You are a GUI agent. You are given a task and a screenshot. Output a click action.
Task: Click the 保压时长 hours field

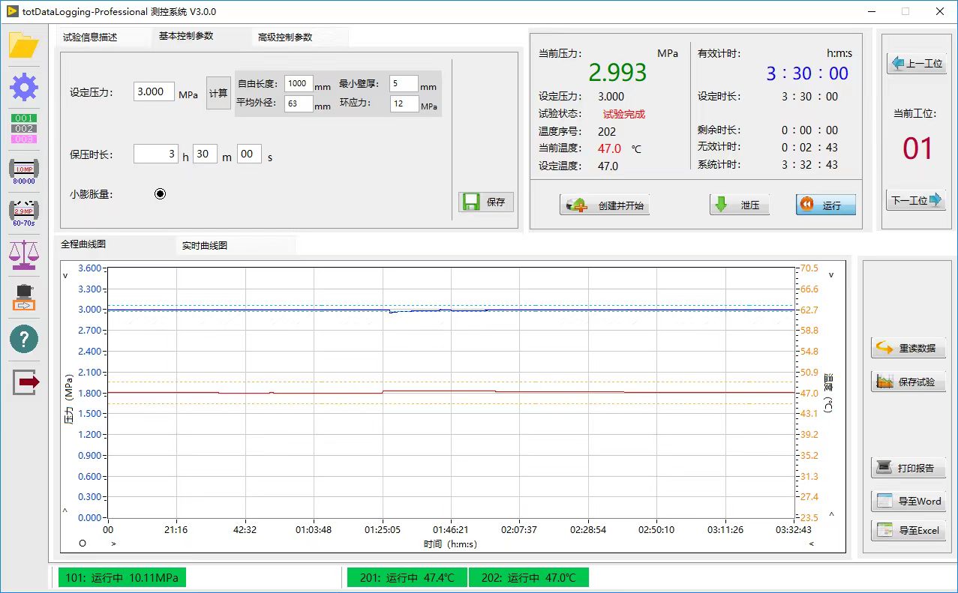coord(156,154)
